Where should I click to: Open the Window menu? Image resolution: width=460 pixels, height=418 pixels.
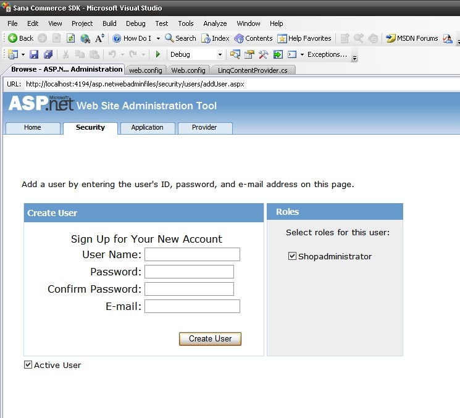248,23
